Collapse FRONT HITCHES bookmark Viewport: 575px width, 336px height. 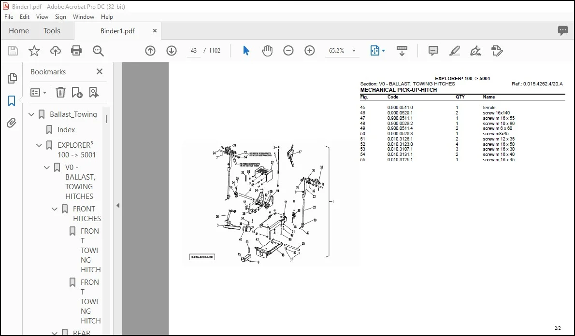click(x=55, y=209)
